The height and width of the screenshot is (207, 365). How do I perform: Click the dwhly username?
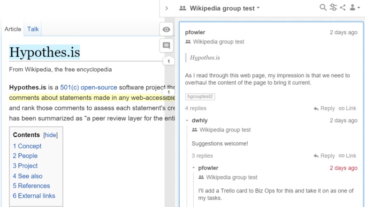pyautogui.click(x=200, y=120)
